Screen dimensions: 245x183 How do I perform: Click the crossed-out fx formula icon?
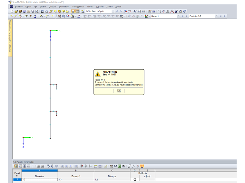138,166
